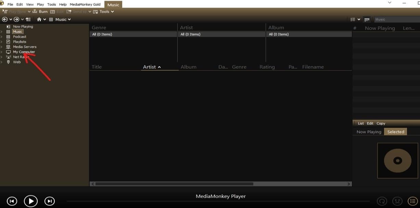Select Net Radio in the tree
This screenshot has width=420, height=208.
click(21, 57)
